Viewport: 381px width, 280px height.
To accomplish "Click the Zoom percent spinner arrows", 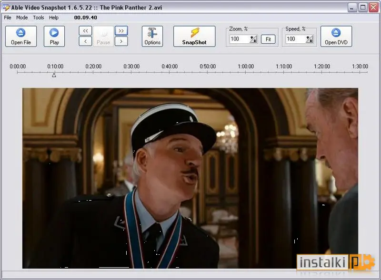I will point(253,39).
